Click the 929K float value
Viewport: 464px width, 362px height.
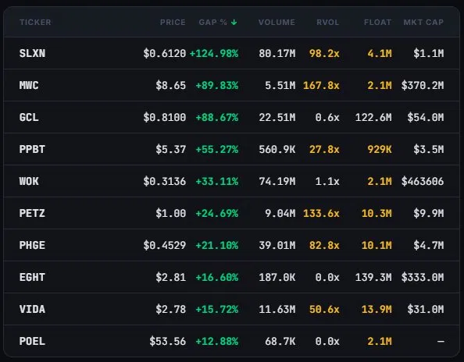pos(380,149)
